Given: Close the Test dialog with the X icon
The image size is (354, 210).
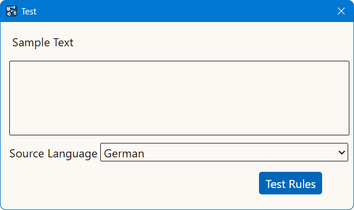Looking at the screenshot, I should pos(341,11).
